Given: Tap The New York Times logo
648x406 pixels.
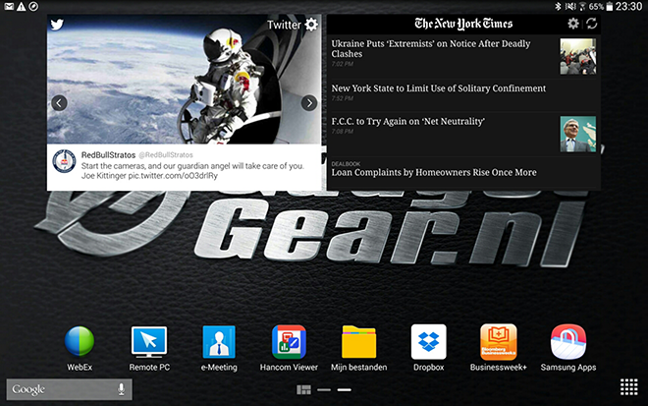Looking at the screenshot, I should (x=463, y=24).
